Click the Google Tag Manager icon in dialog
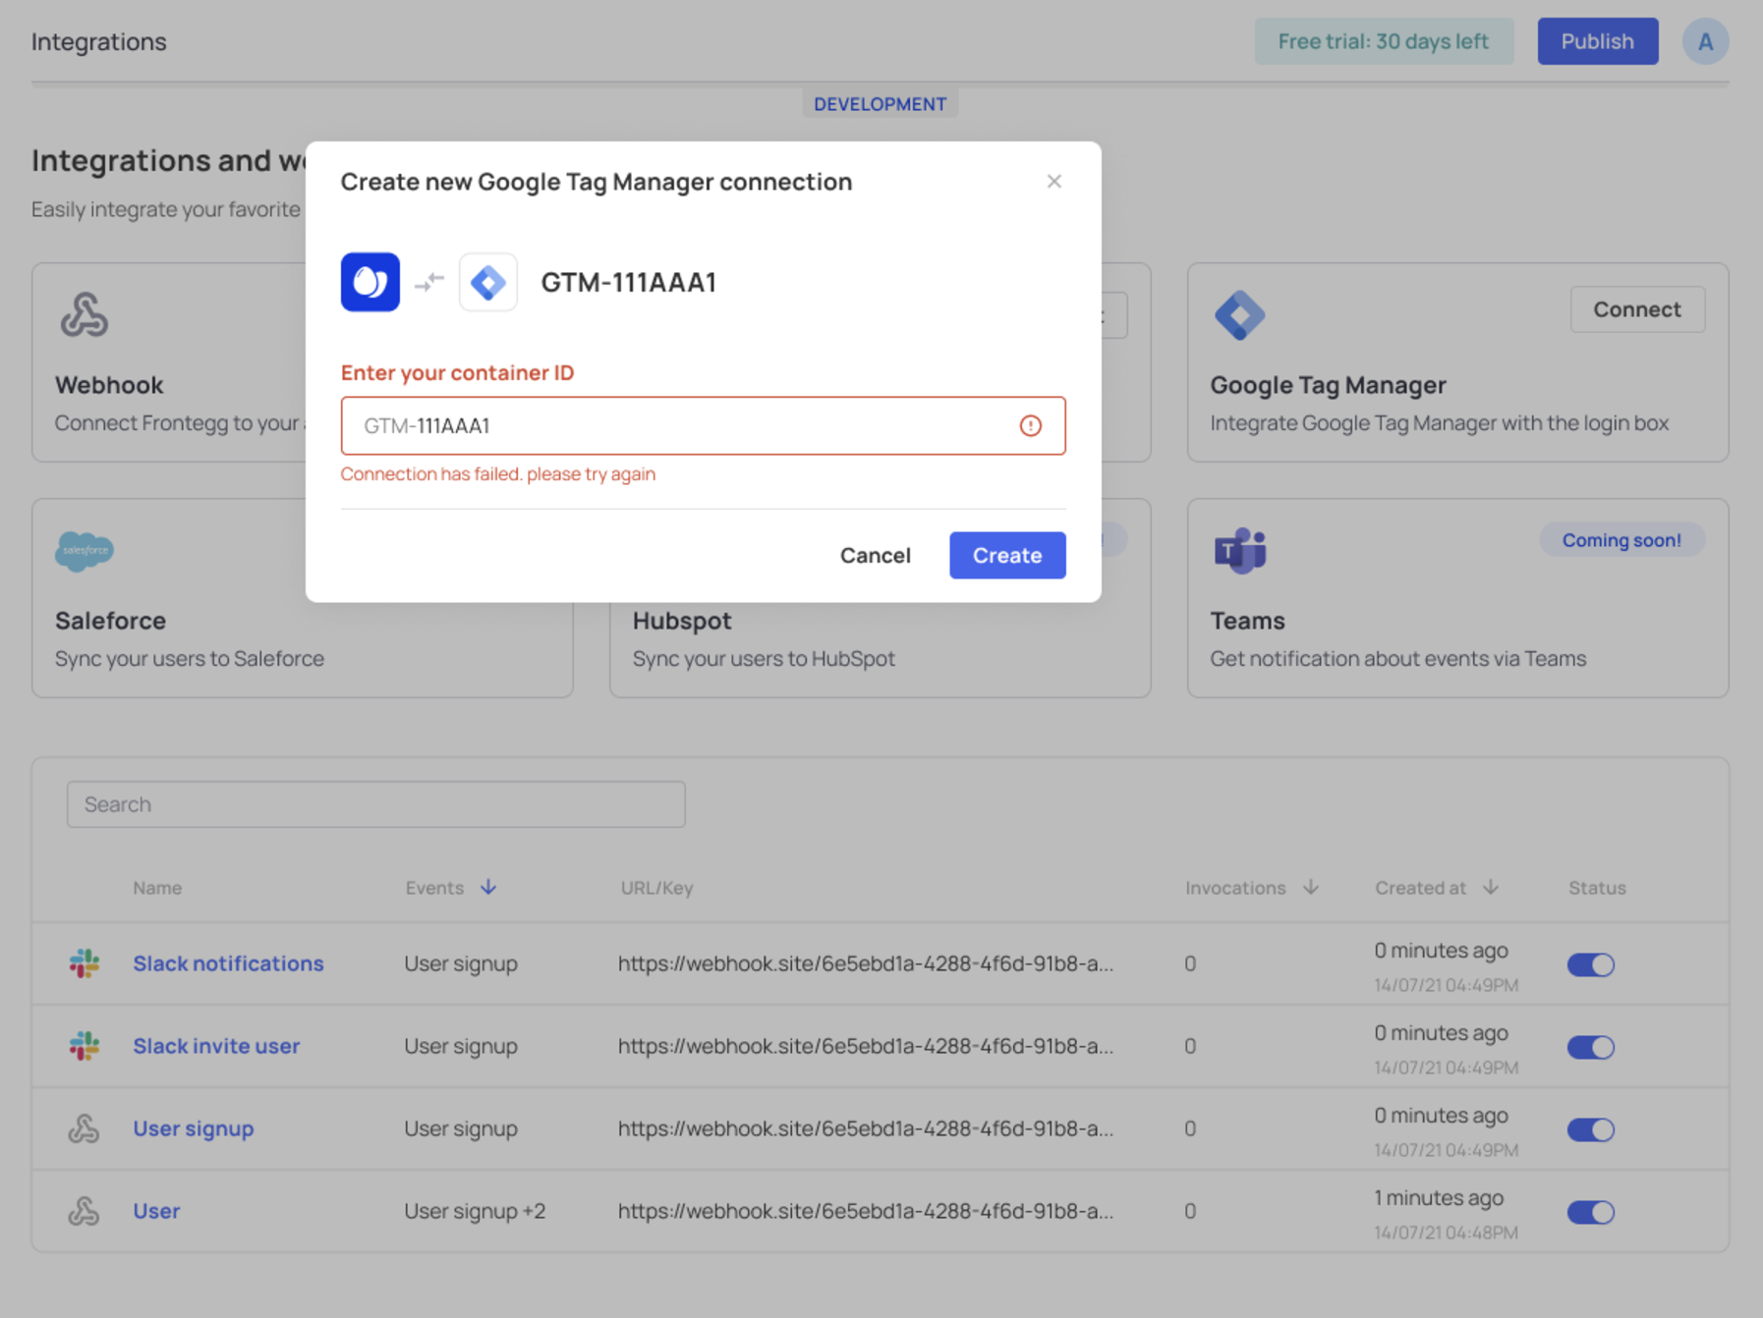This screenshot has width=1763, height=1318. pyautogui.click(x=488, y=283)
